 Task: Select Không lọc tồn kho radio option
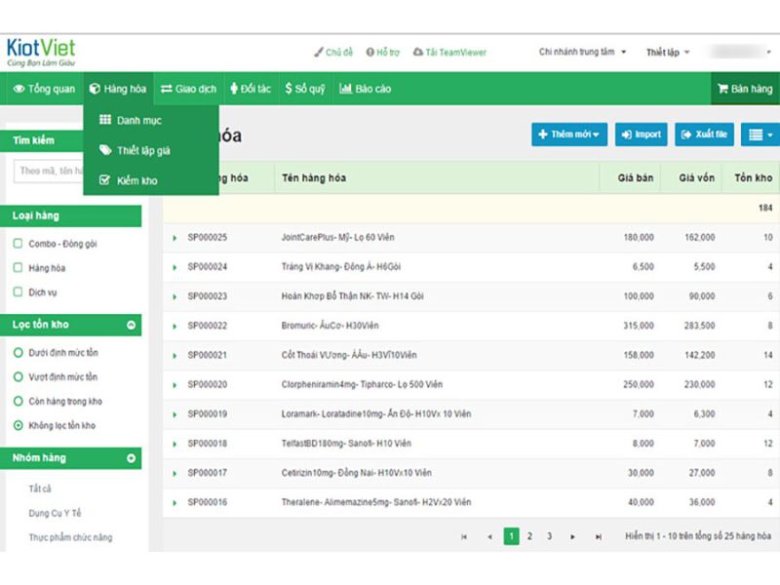pyautogui.click(x=19, y=425)
